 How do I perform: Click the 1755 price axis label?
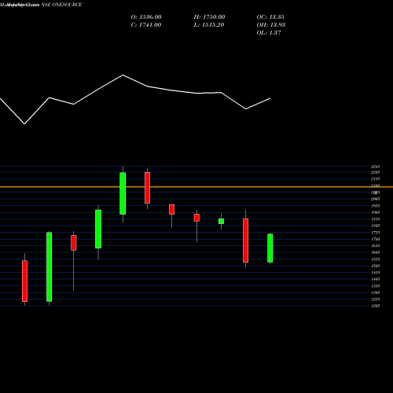pos(376,233)
